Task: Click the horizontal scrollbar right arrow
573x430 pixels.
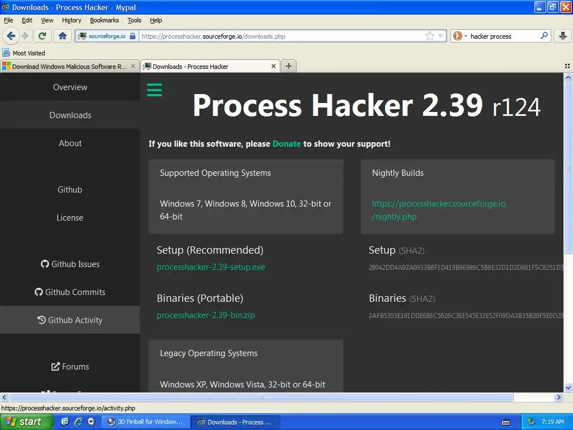Action: [x=558, y=397]
